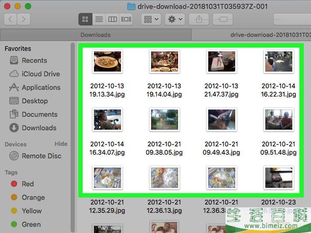This screenshot has width=311, height=233.
Task: Click the filename 2012-10-21 12.35.29.jpg
Action: point(107,206)
